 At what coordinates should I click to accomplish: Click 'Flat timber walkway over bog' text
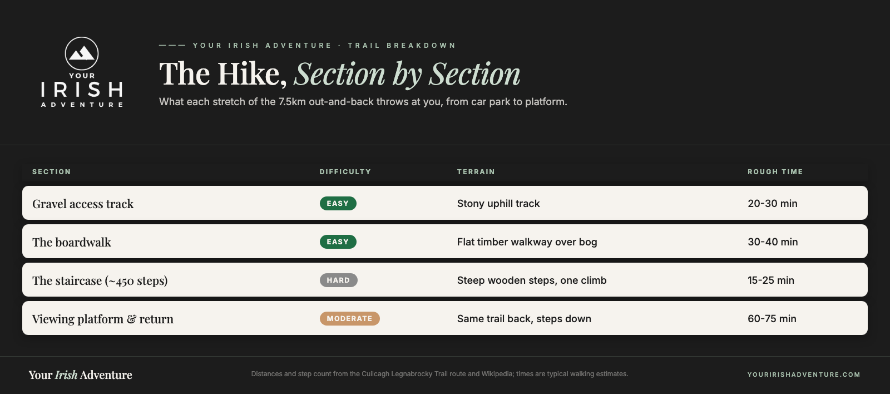click(527, 242)
